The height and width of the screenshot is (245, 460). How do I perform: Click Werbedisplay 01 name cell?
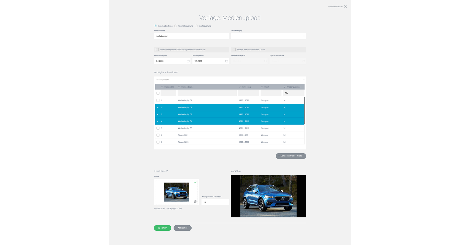point(185,101)
